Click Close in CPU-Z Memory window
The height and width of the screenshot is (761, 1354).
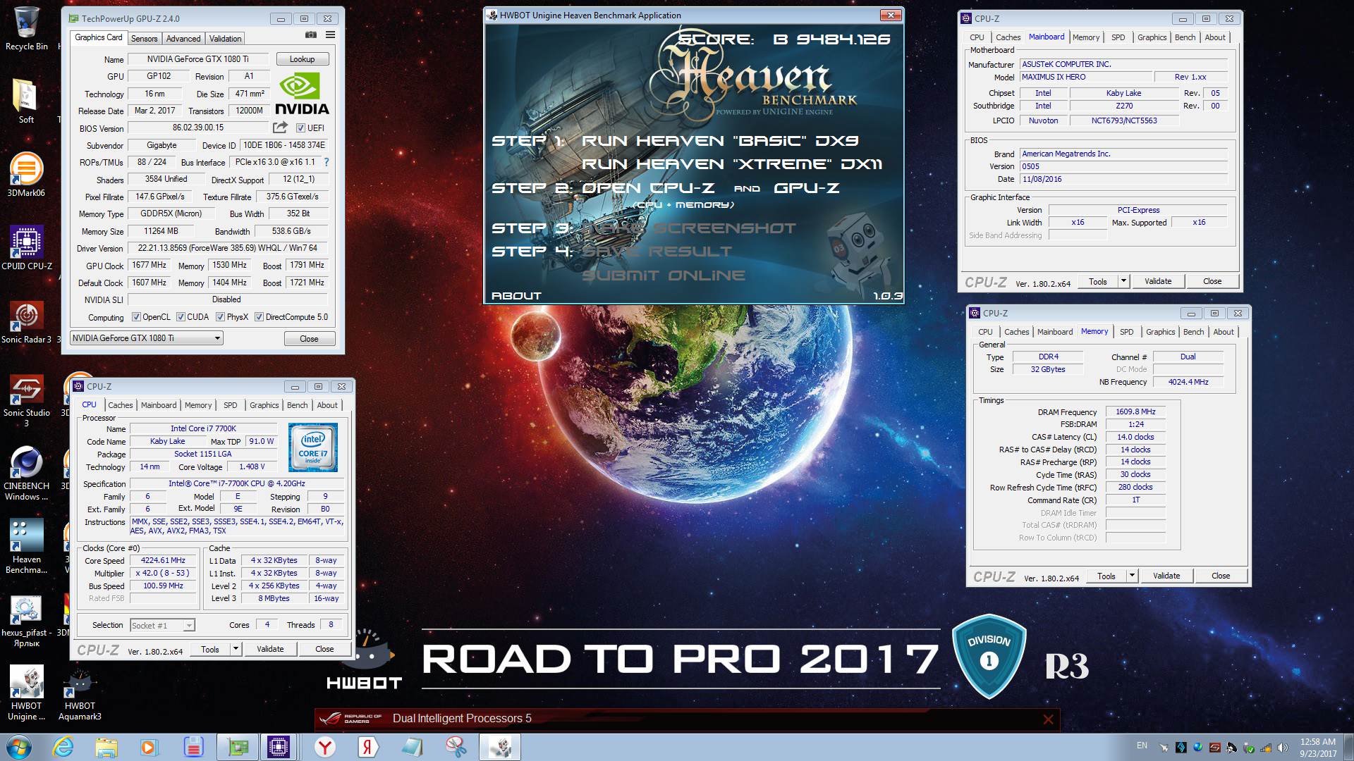coord(1221,576)
